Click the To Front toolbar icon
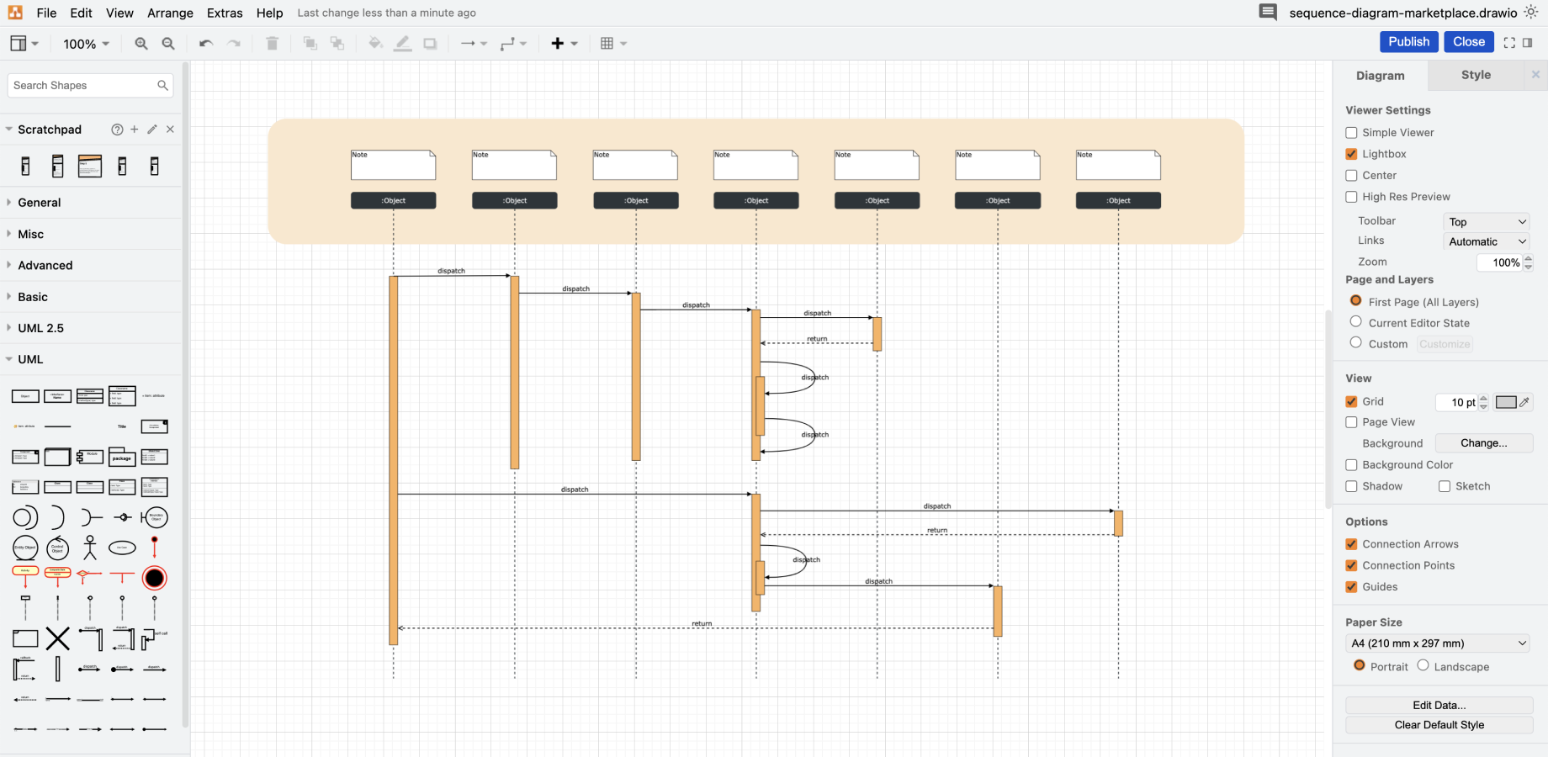The height and width of the screenshot is (757, 1548). coord(310,43)
